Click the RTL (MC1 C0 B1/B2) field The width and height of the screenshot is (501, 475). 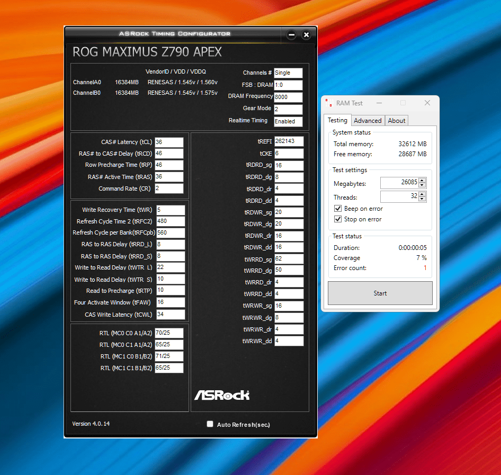point(169,356)
